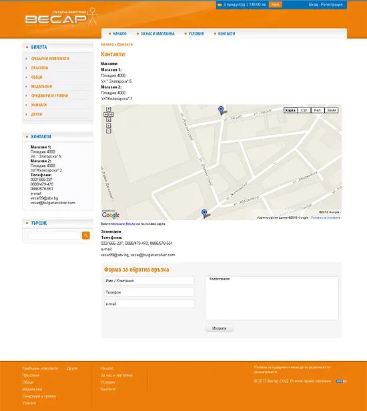
Task: Focus the Запитване message textarea
Action: point(272,298)
